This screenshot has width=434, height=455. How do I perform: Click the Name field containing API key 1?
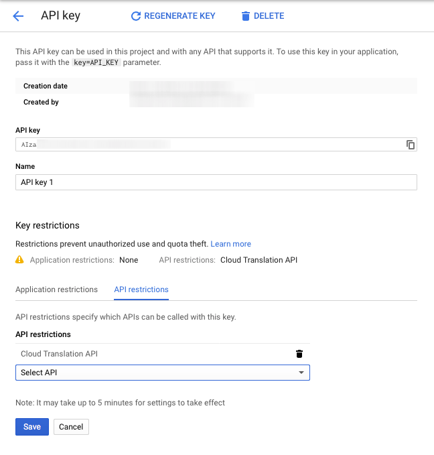216,182
